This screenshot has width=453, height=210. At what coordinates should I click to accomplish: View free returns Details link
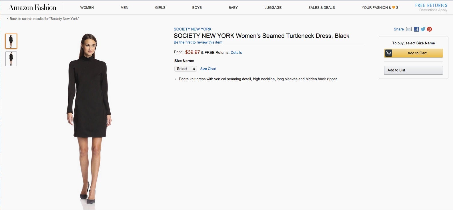point(236,53)
